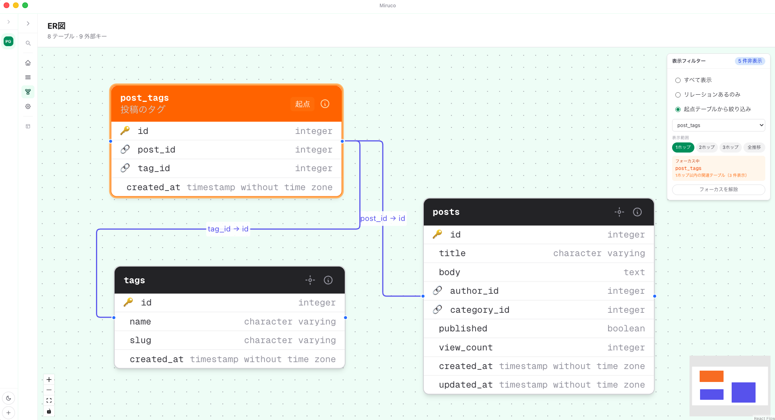The image size is (775, 420).
Task: Focus on the posts table (crosshair icon)
Action: pos(619,212)
